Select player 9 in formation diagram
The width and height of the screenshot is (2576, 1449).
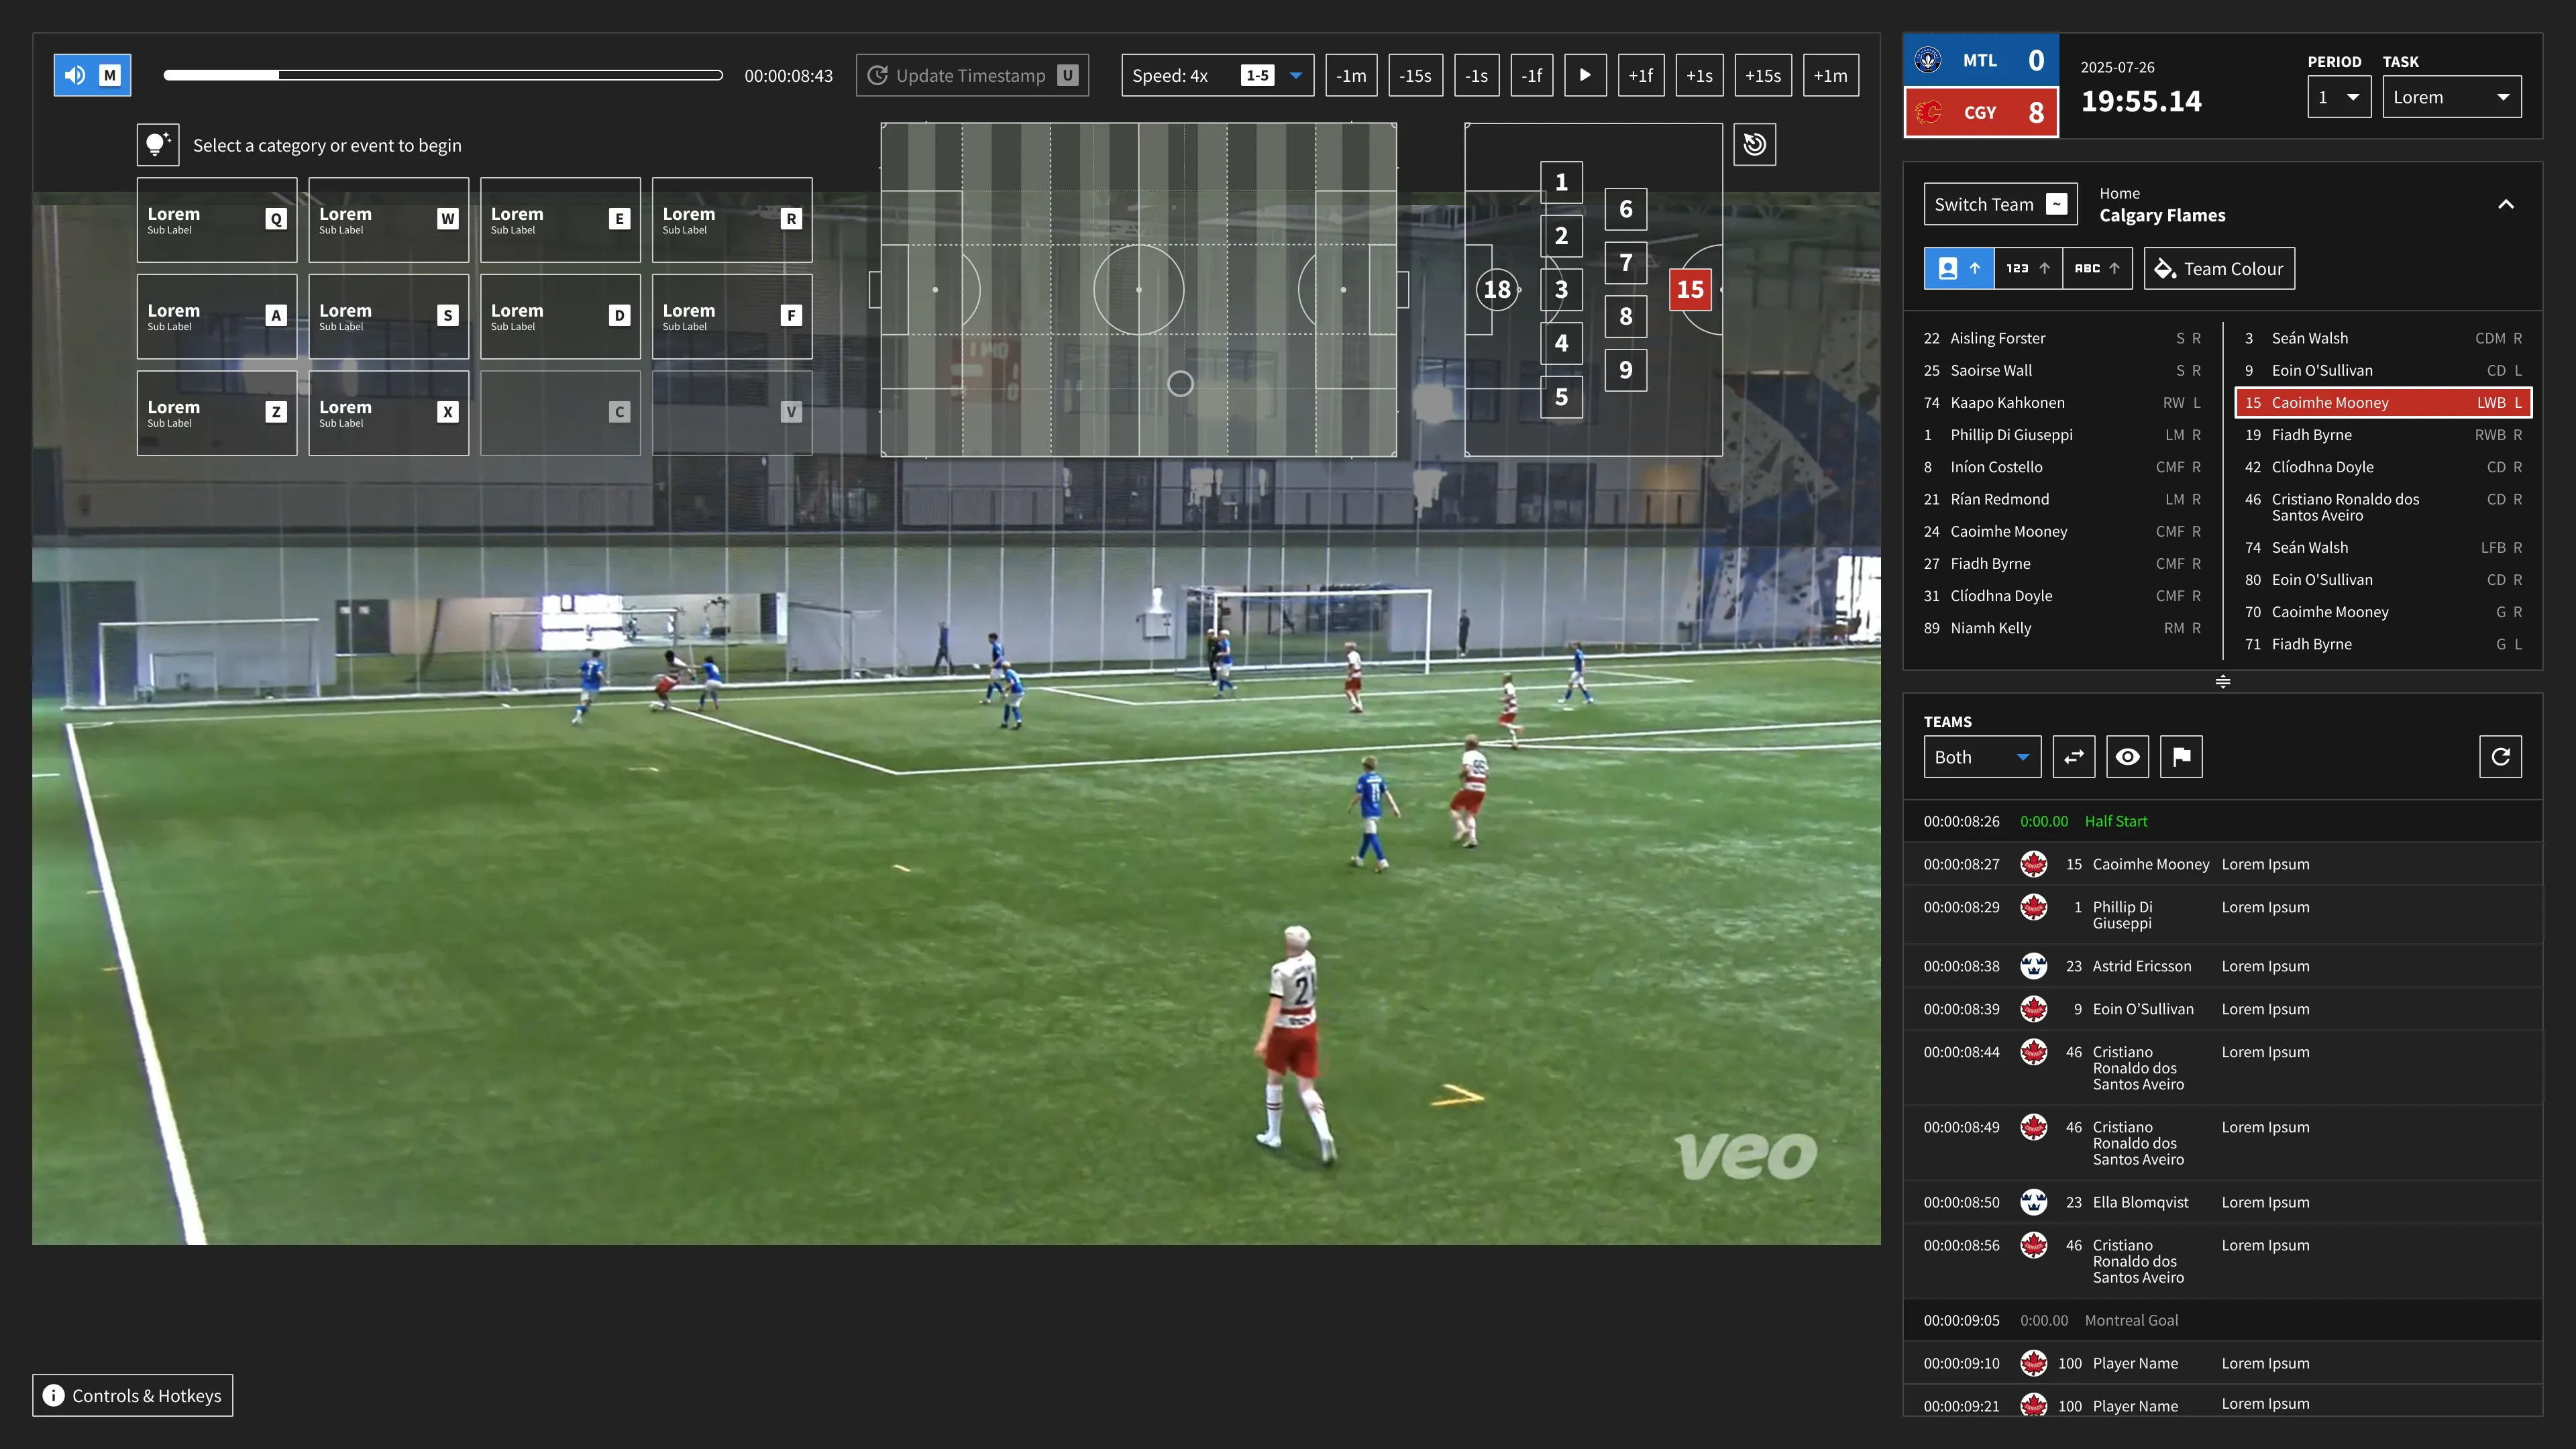tap(1626, 370)
